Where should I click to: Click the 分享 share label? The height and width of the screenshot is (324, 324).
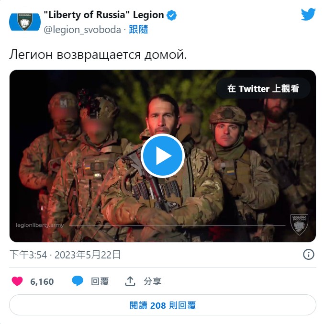pyautogui.click(x=153, y=281)
